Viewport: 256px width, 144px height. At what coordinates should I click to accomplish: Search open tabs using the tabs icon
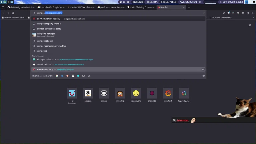[x=83, y=76]
